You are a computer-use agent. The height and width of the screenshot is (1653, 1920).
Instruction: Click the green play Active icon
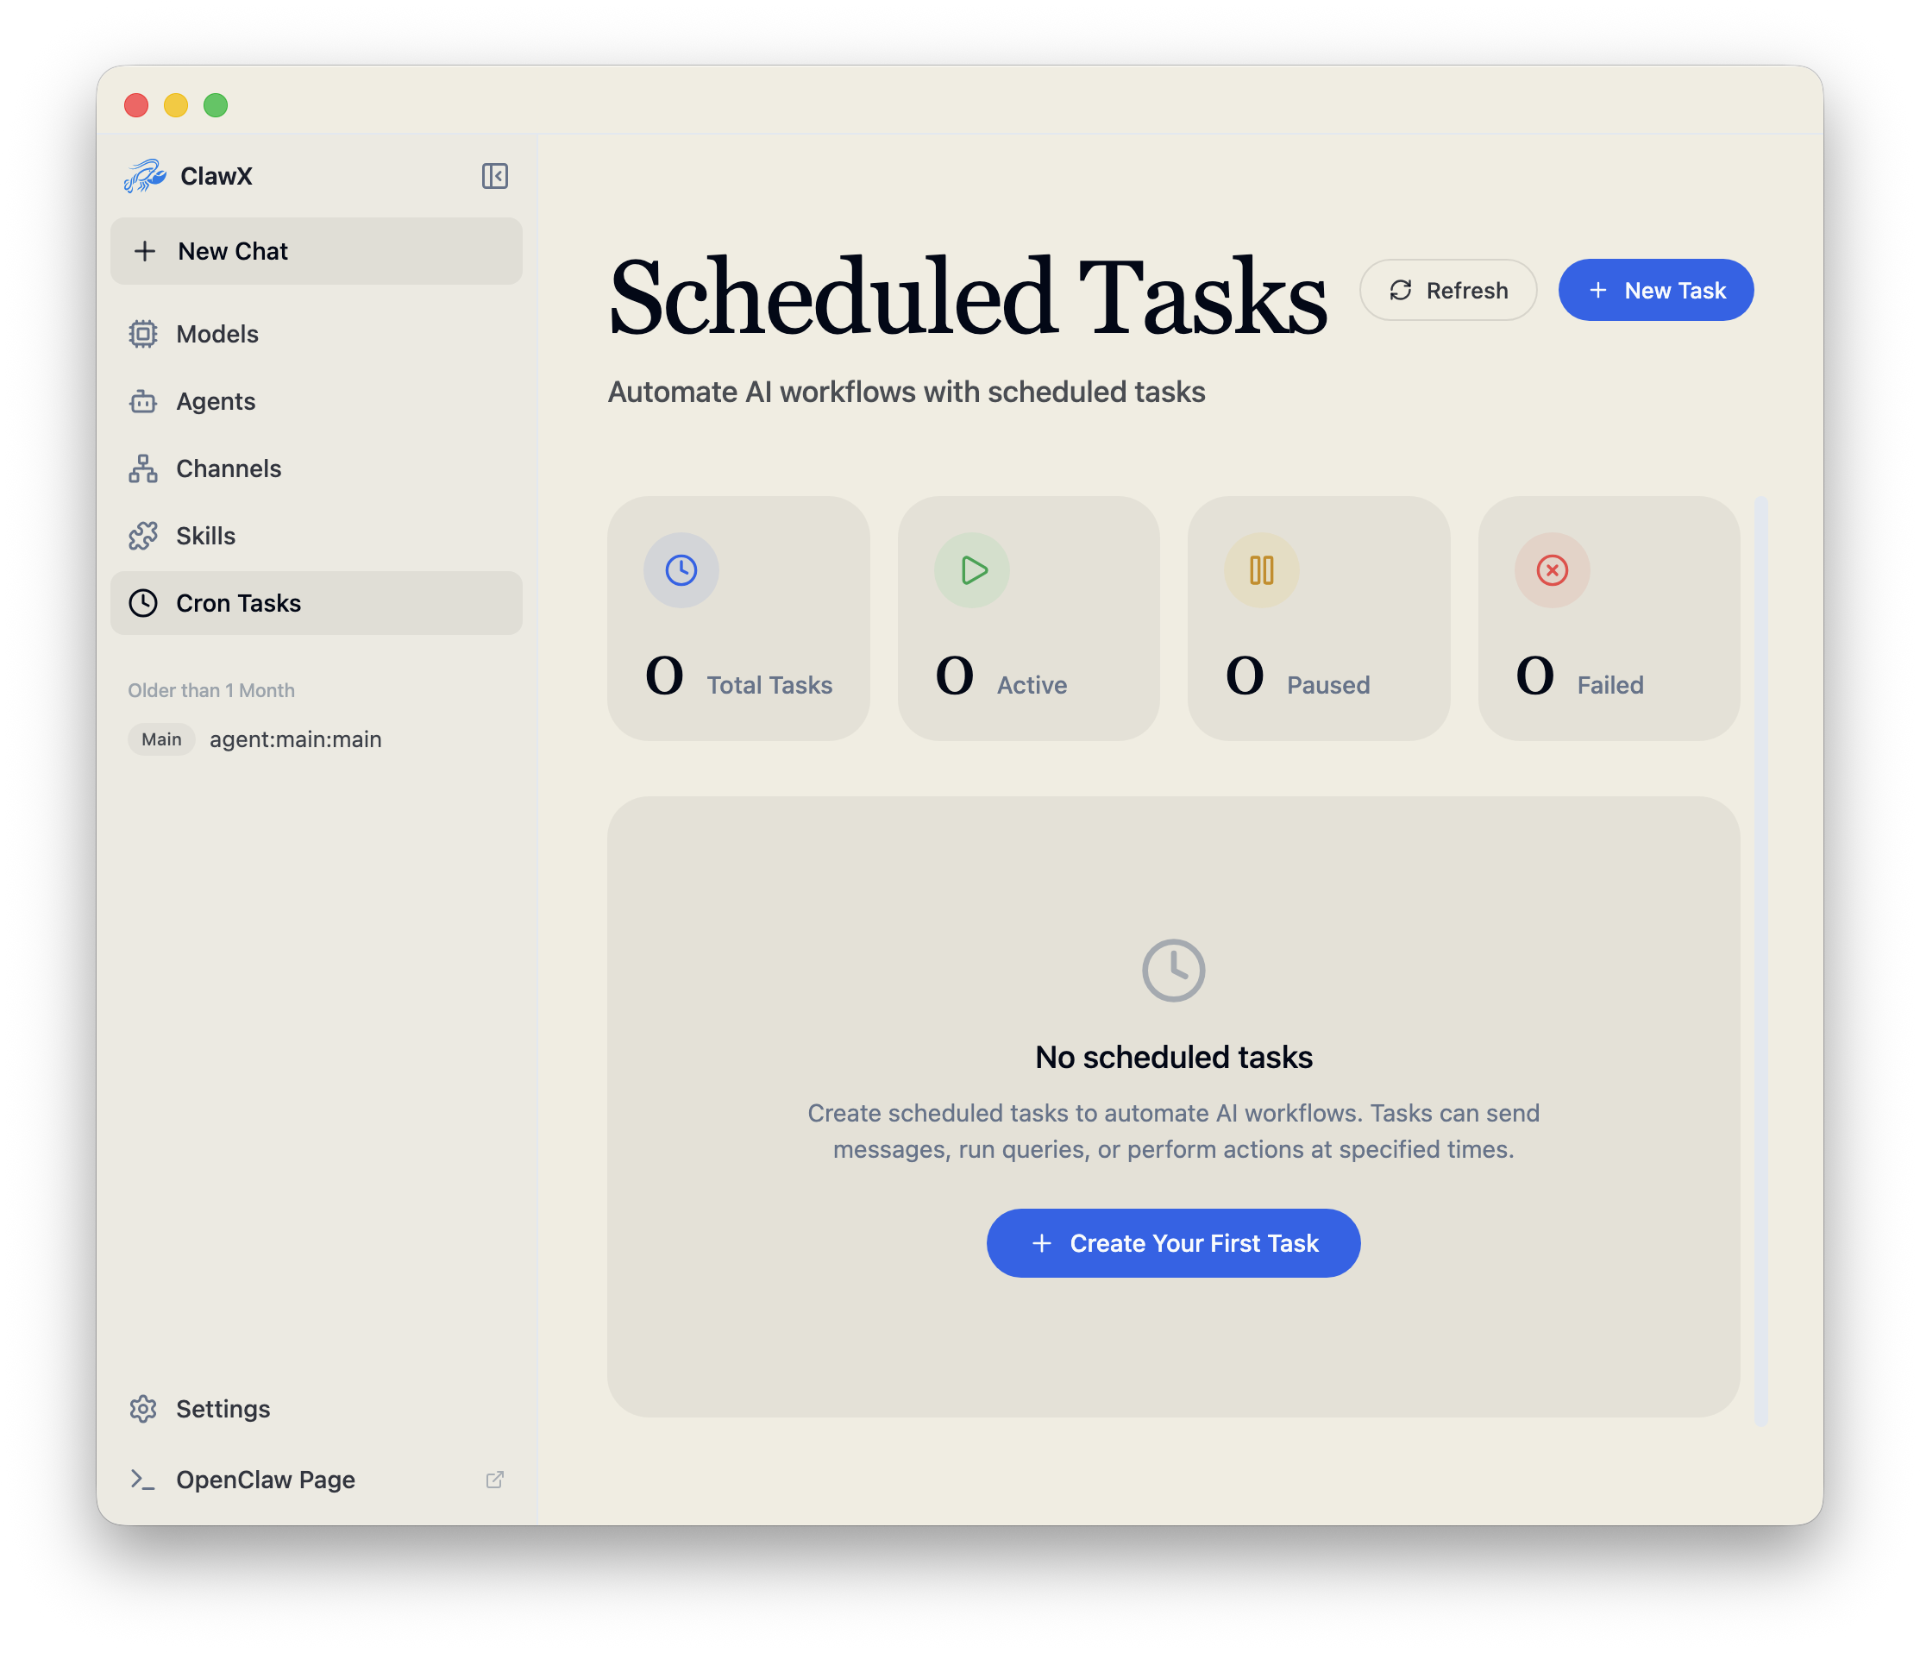point(972,570)
